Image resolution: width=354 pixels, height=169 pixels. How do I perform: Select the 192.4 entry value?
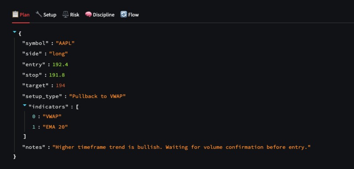pos(60,65)
